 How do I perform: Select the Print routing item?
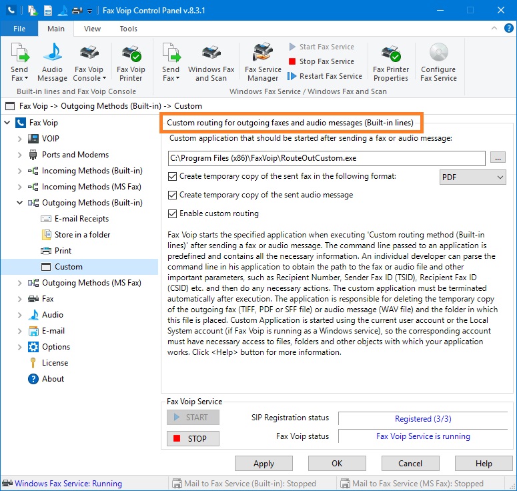pyautogui.click(x=63, y=251)
